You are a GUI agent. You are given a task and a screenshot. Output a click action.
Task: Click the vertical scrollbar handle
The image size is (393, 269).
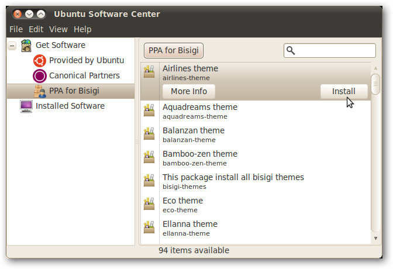coord(375,84)
